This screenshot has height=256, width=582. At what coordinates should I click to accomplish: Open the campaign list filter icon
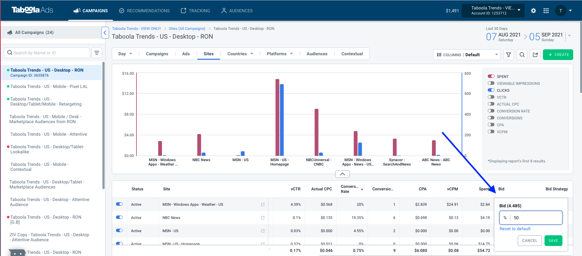tap(97, 53)
